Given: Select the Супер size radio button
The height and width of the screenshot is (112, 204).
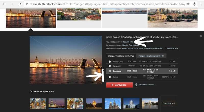Looking at the screenshot, I should (110, 77).
